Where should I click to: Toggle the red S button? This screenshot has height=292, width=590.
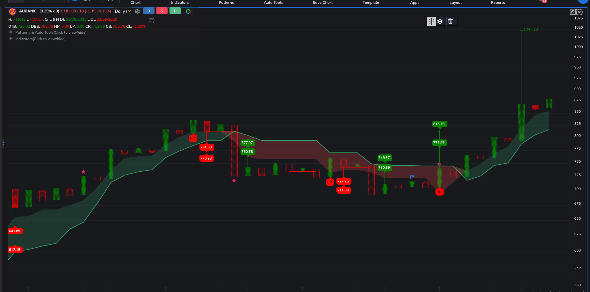162,11
